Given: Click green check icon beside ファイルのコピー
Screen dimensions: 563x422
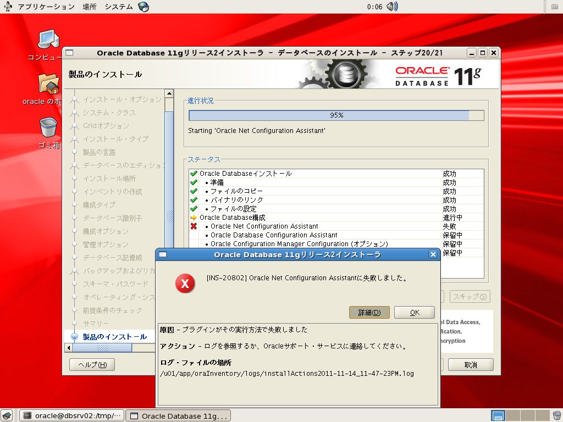Looking at the screenshot, I should pyautogui.click(x=194, y=191).
